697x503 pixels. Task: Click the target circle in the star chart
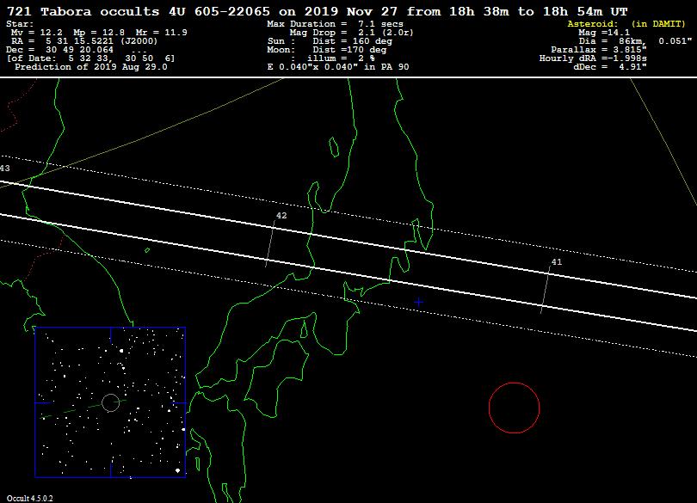(111, 402)
